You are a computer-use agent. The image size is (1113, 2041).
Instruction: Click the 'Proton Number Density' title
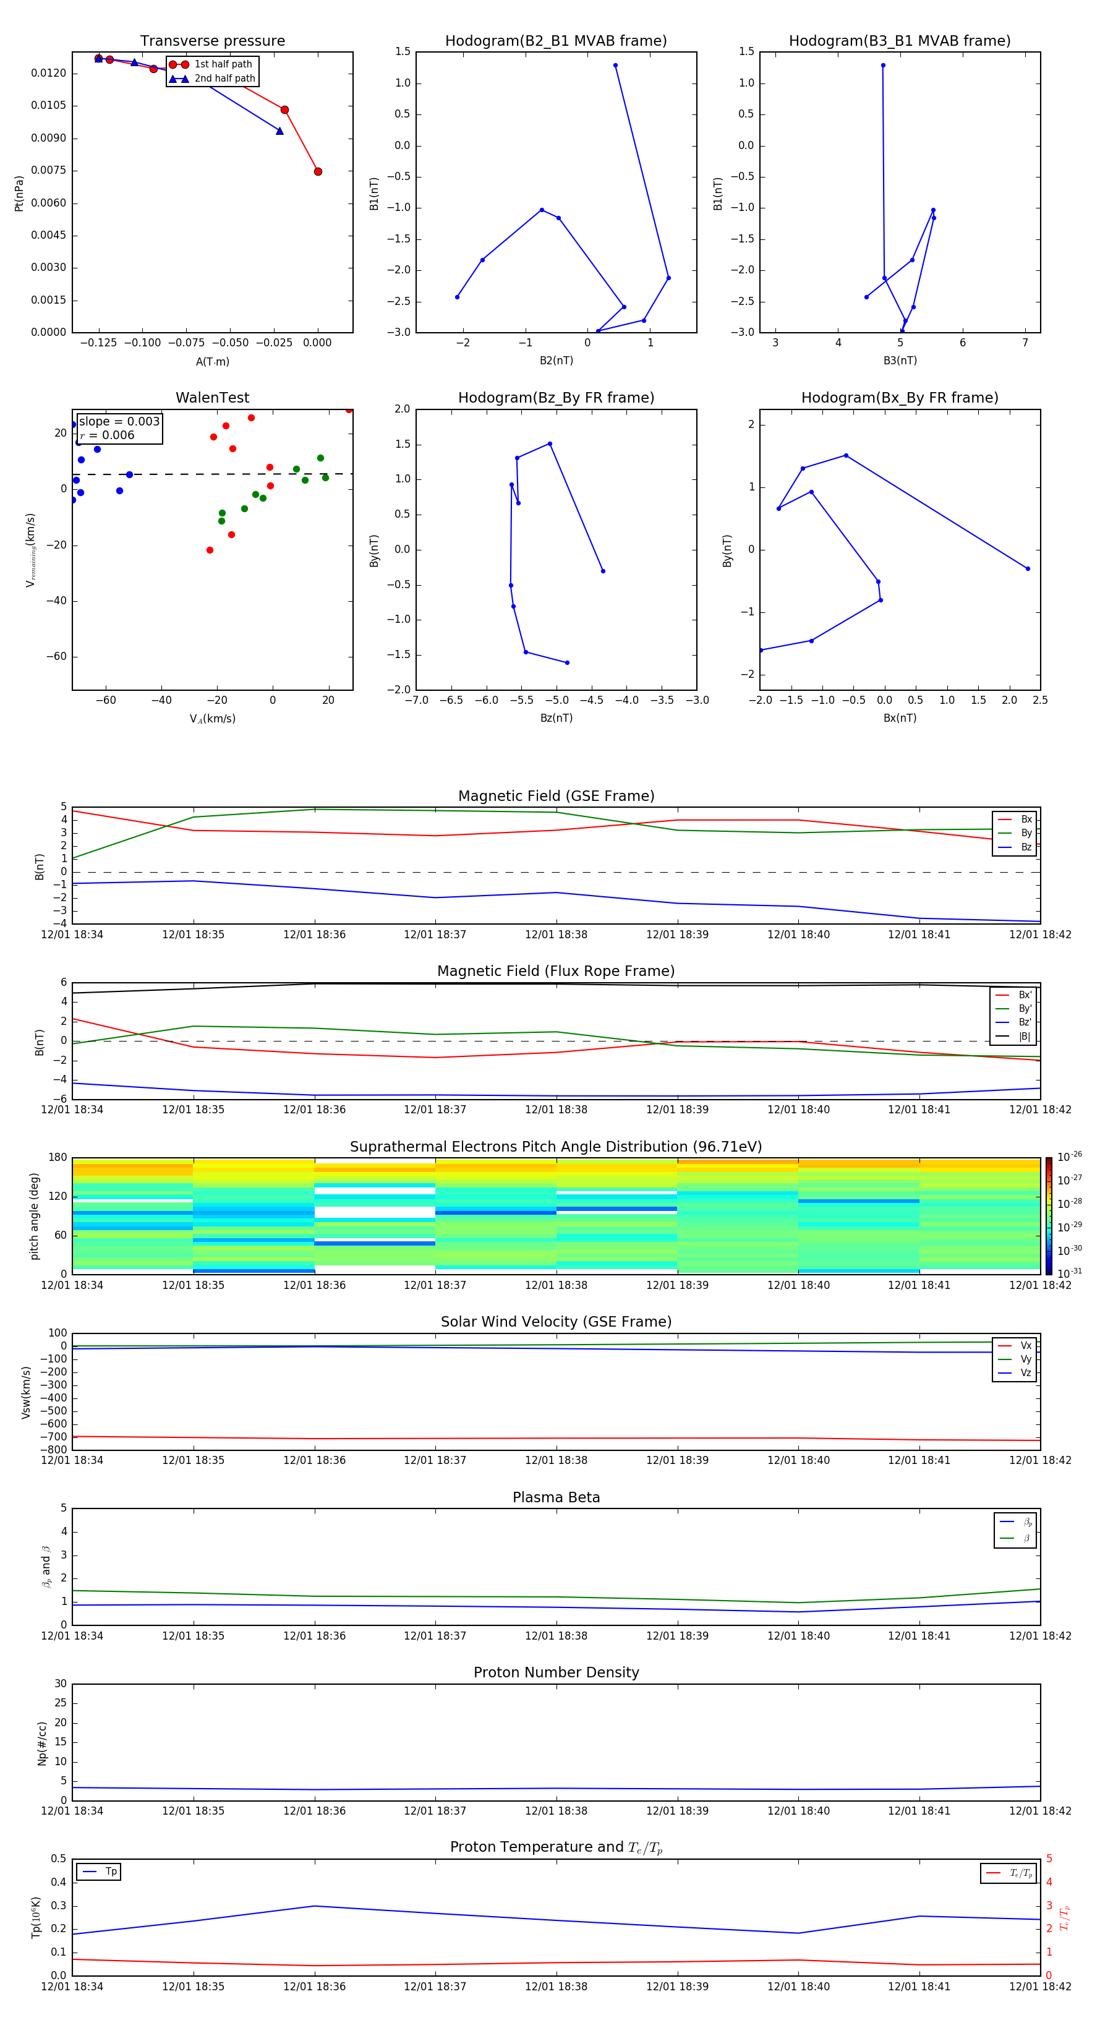coord(556,1672)
